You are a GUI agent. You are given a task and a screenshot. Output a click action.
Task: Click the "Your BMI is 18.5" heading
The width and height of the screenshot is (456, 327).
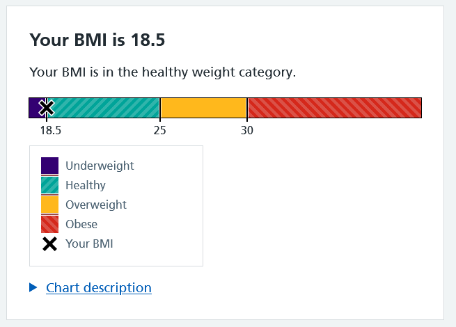point(97,40)
